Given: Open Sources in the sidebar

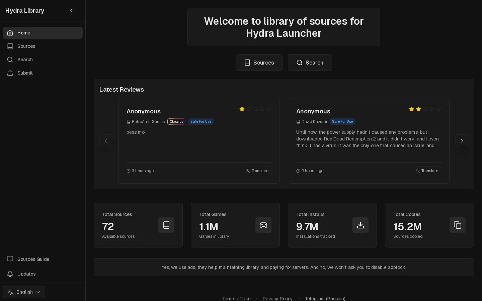Looking at the screenshot, I should coord(43,46).
